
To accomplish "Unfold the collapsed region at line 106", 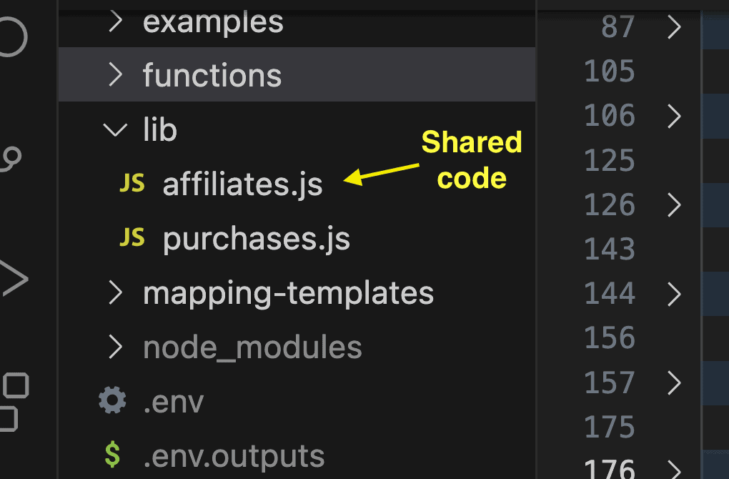I will [x=674, y=115].
